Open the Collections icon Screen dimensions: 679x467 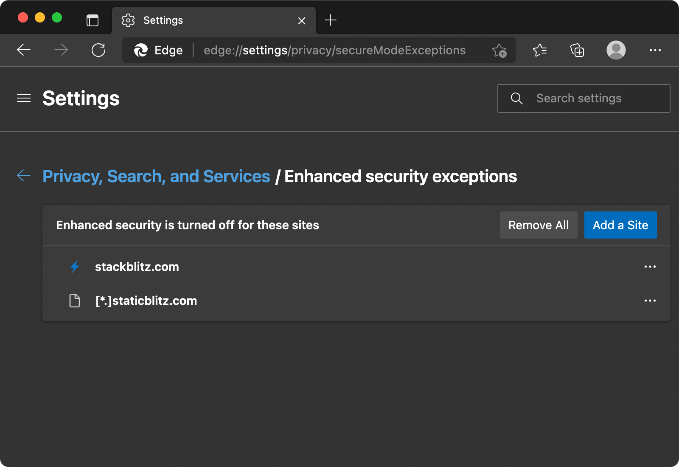point(577,50)
